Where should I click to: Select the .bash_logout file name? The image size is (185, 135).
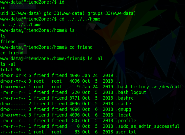[131, 92]
